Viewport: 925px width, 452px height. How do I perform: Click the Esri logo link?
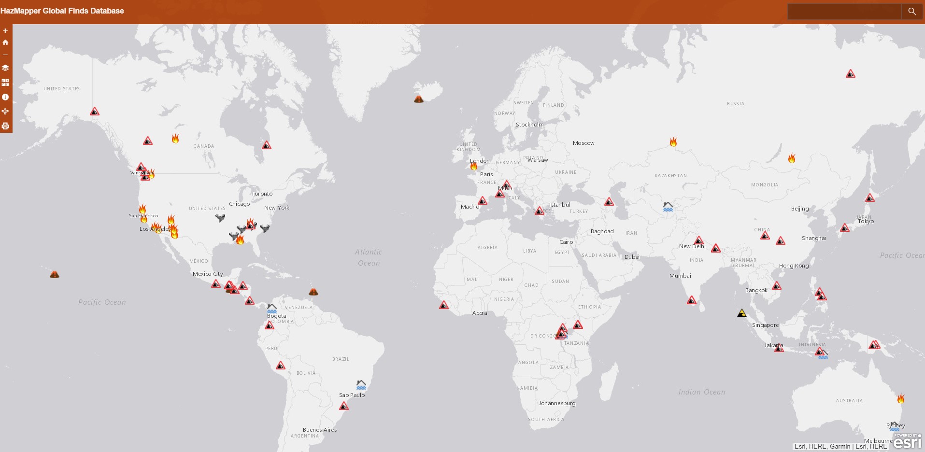coord(907,441)
